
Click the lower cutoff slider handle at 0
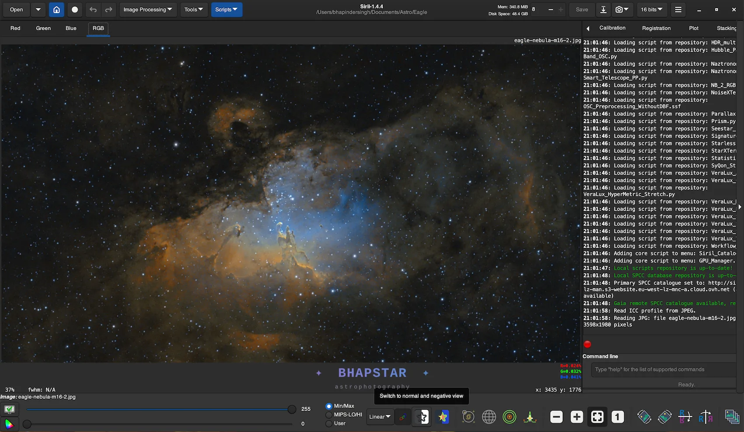(27, 424)
